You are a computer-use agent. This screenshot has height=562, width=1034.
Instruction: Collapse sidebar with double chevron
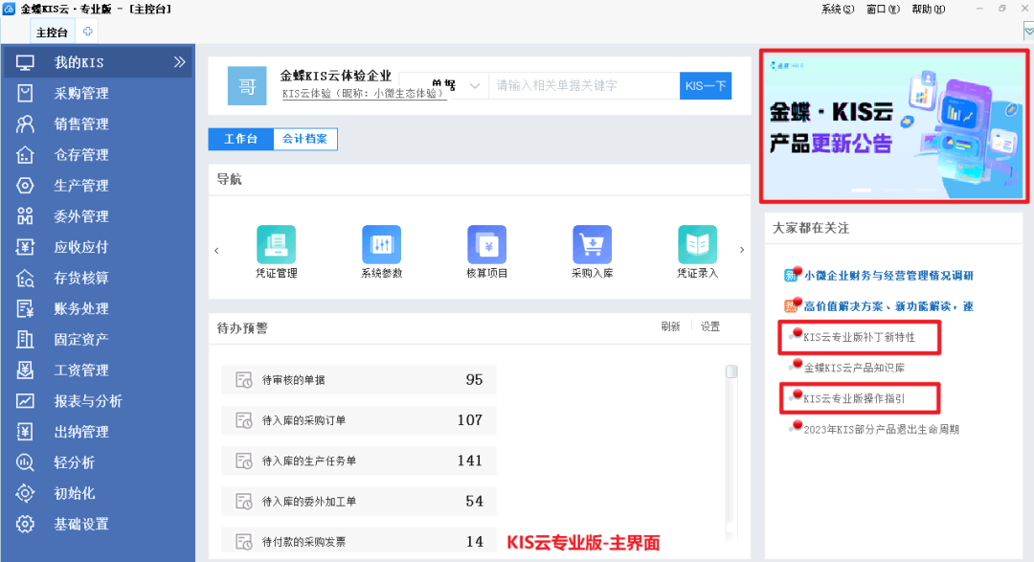[x=179, y=62]
